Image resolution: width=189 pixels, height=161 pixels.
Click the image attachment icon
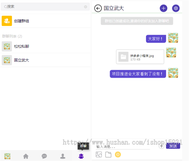pos(99,155)
